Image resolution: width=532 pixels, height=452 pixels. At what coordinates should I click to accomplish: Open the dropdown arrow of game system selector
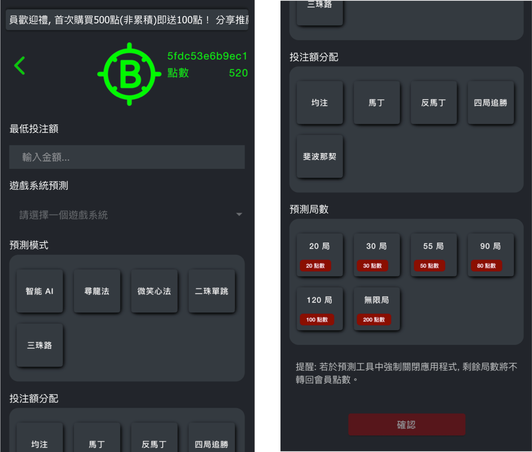point(239,215)
